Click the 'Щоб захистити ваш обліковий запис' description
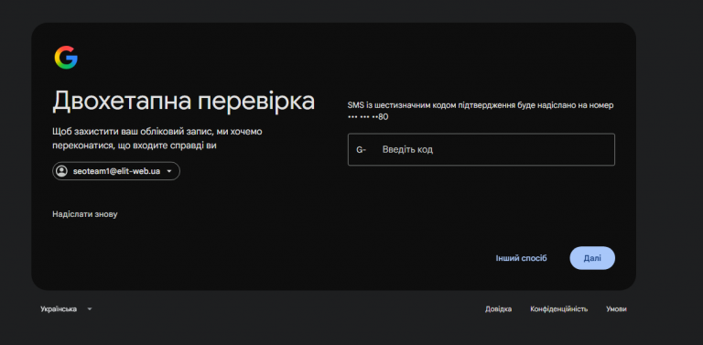The height and width of the screenshot is (345, 703). tap(157, 139)
